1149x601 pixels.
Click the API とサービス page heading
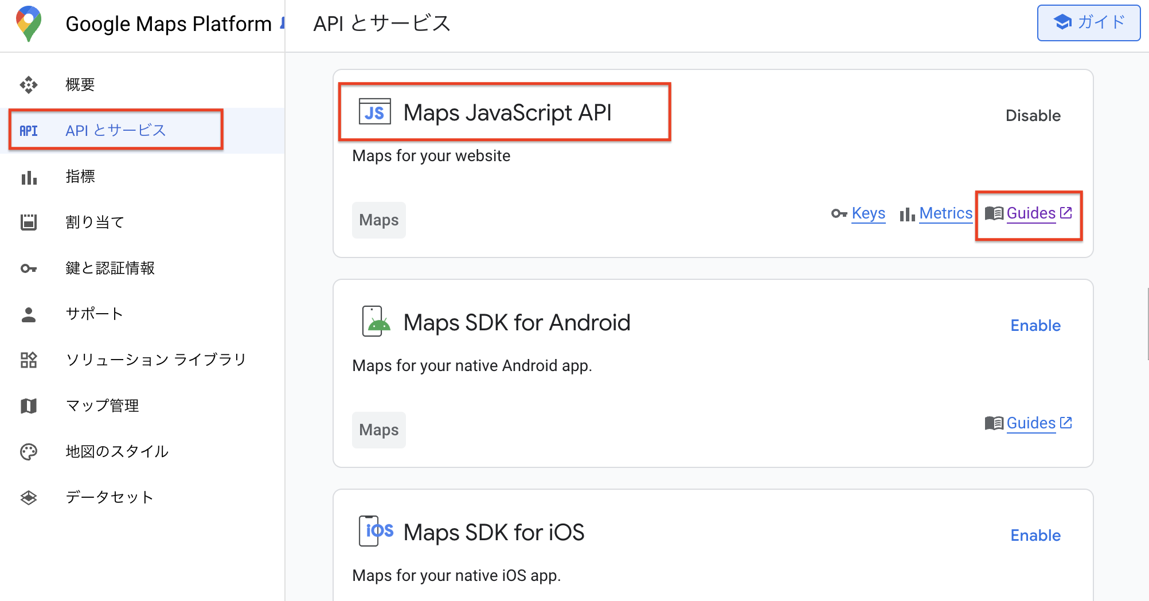click(382, 24)
